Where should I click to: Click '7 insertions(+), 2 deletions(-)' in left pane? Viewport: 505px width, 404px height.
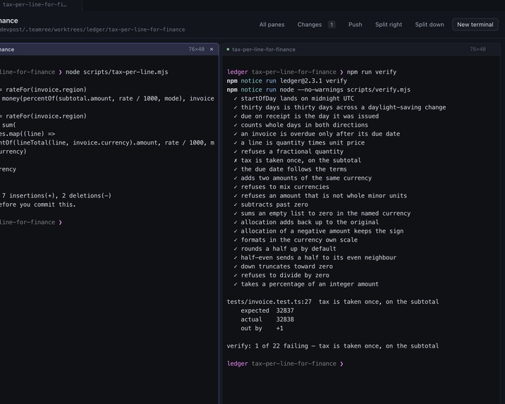pos(56,196)
